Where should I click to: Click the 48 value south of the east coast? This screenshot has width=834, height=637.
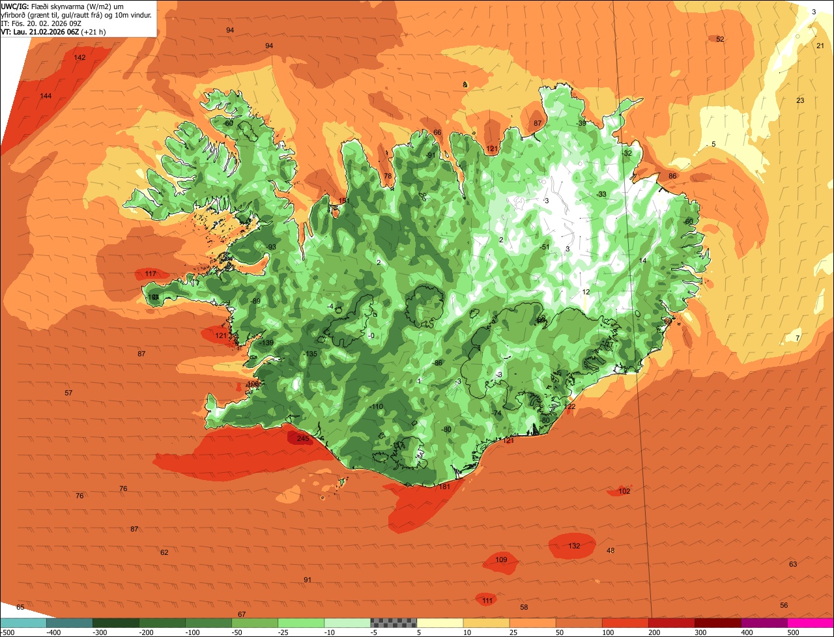tap(611, 551)
